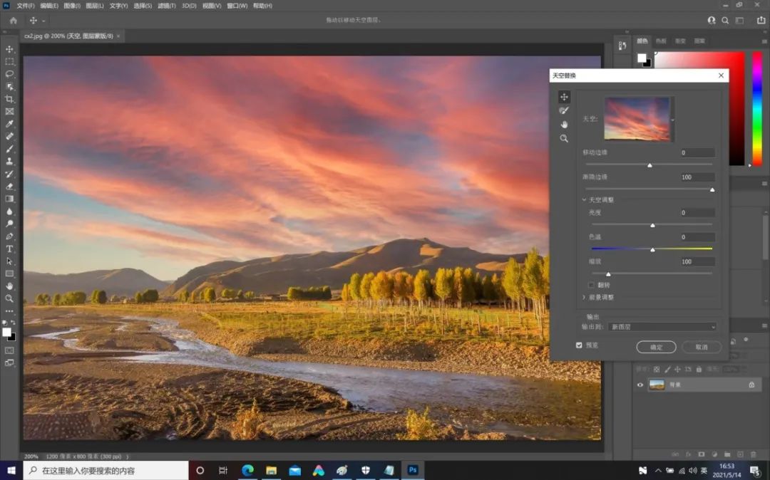
Task: Open the sky preset thumbnail dropdown
Action: pyautogui.click(x=671, y=119)
